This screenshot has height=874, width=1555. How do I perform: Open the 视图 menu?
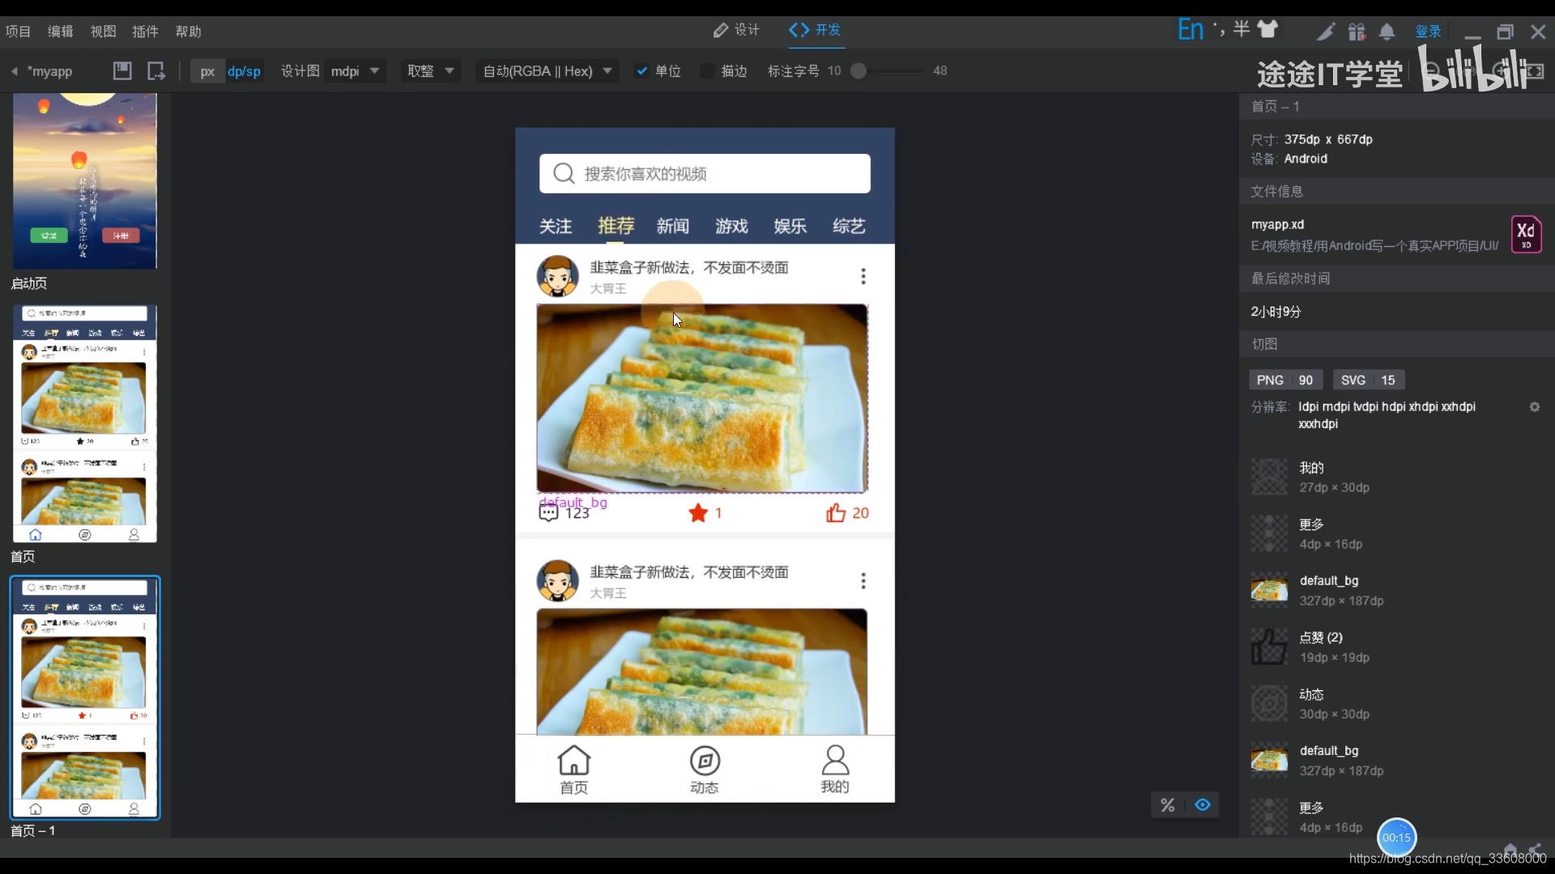[103, 32]
